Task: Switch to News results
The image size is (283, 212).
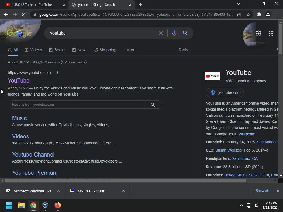Action: point(80,50)
